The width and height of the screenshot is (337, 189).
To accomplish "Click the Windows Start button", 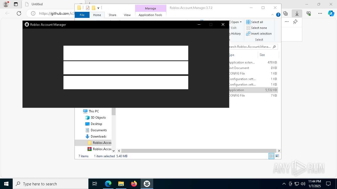I will coord(6,184).
